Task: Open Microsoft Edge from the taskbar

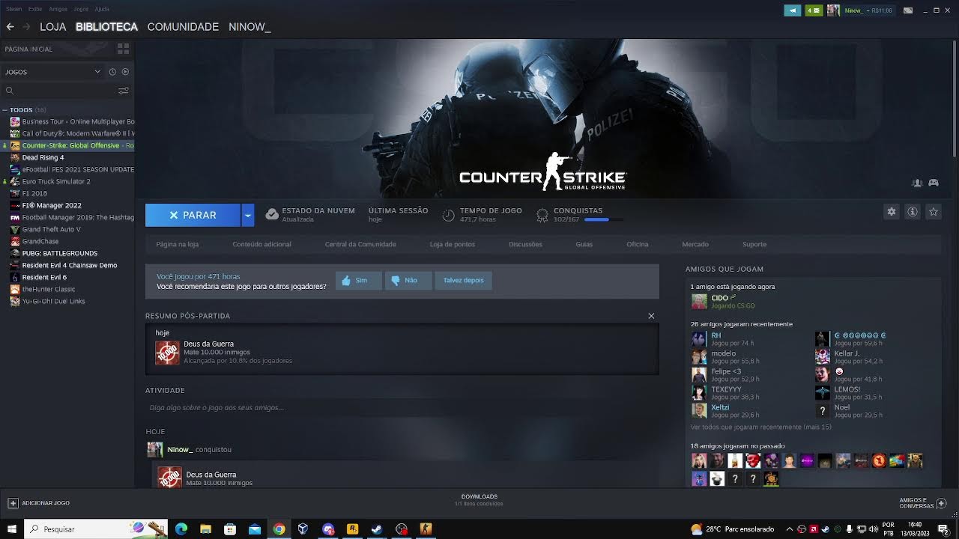Action: (x=181, y=529)
